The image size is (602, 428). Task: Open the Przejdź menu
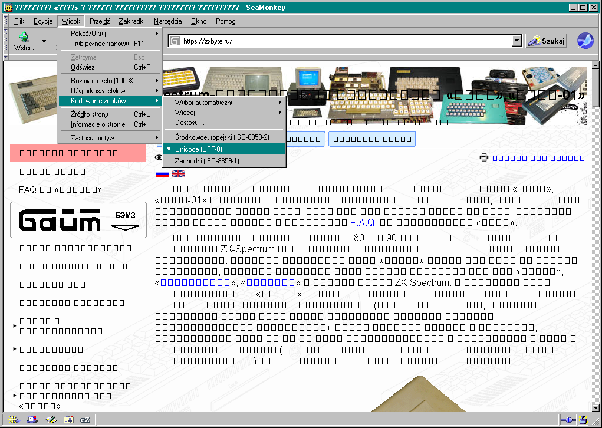[100, 21]
